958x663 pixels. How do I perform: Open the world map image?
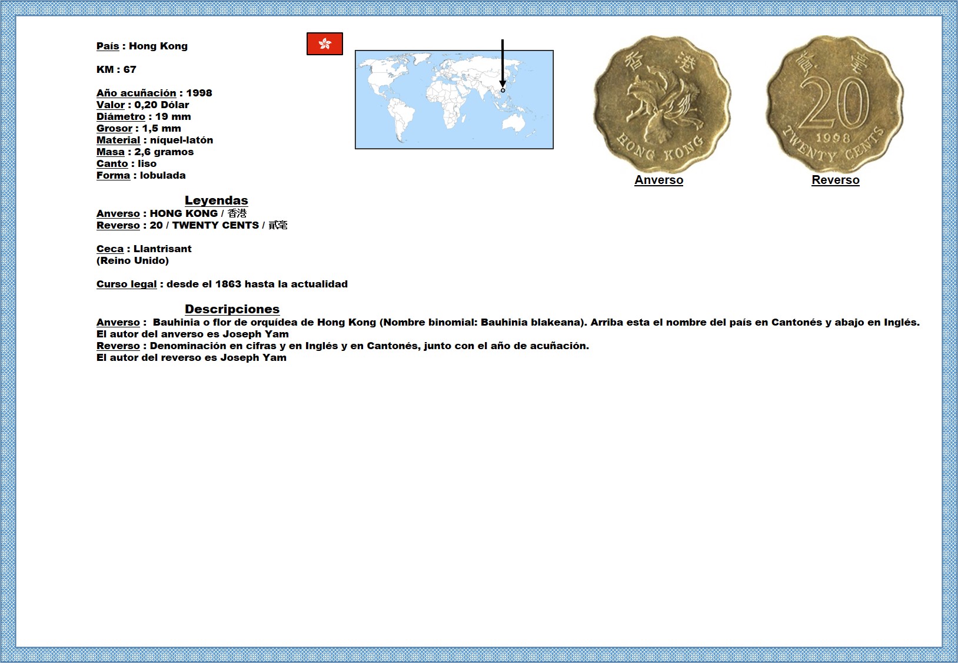[x=454, y=99]
